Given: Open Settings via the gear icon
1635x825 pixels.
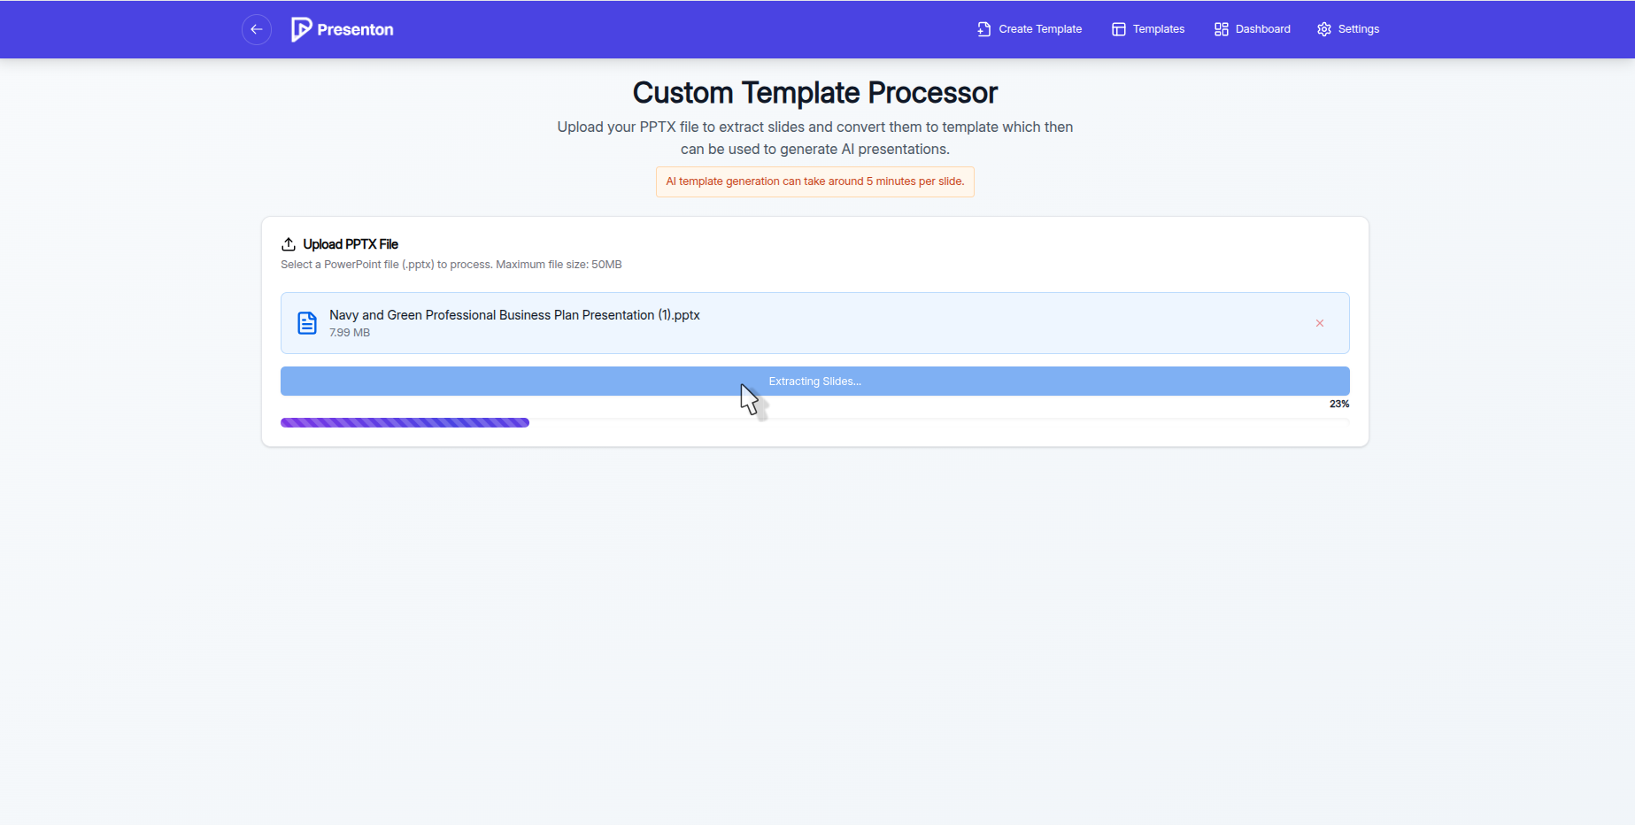Looking at the screenshot, I should point(1323,28).
